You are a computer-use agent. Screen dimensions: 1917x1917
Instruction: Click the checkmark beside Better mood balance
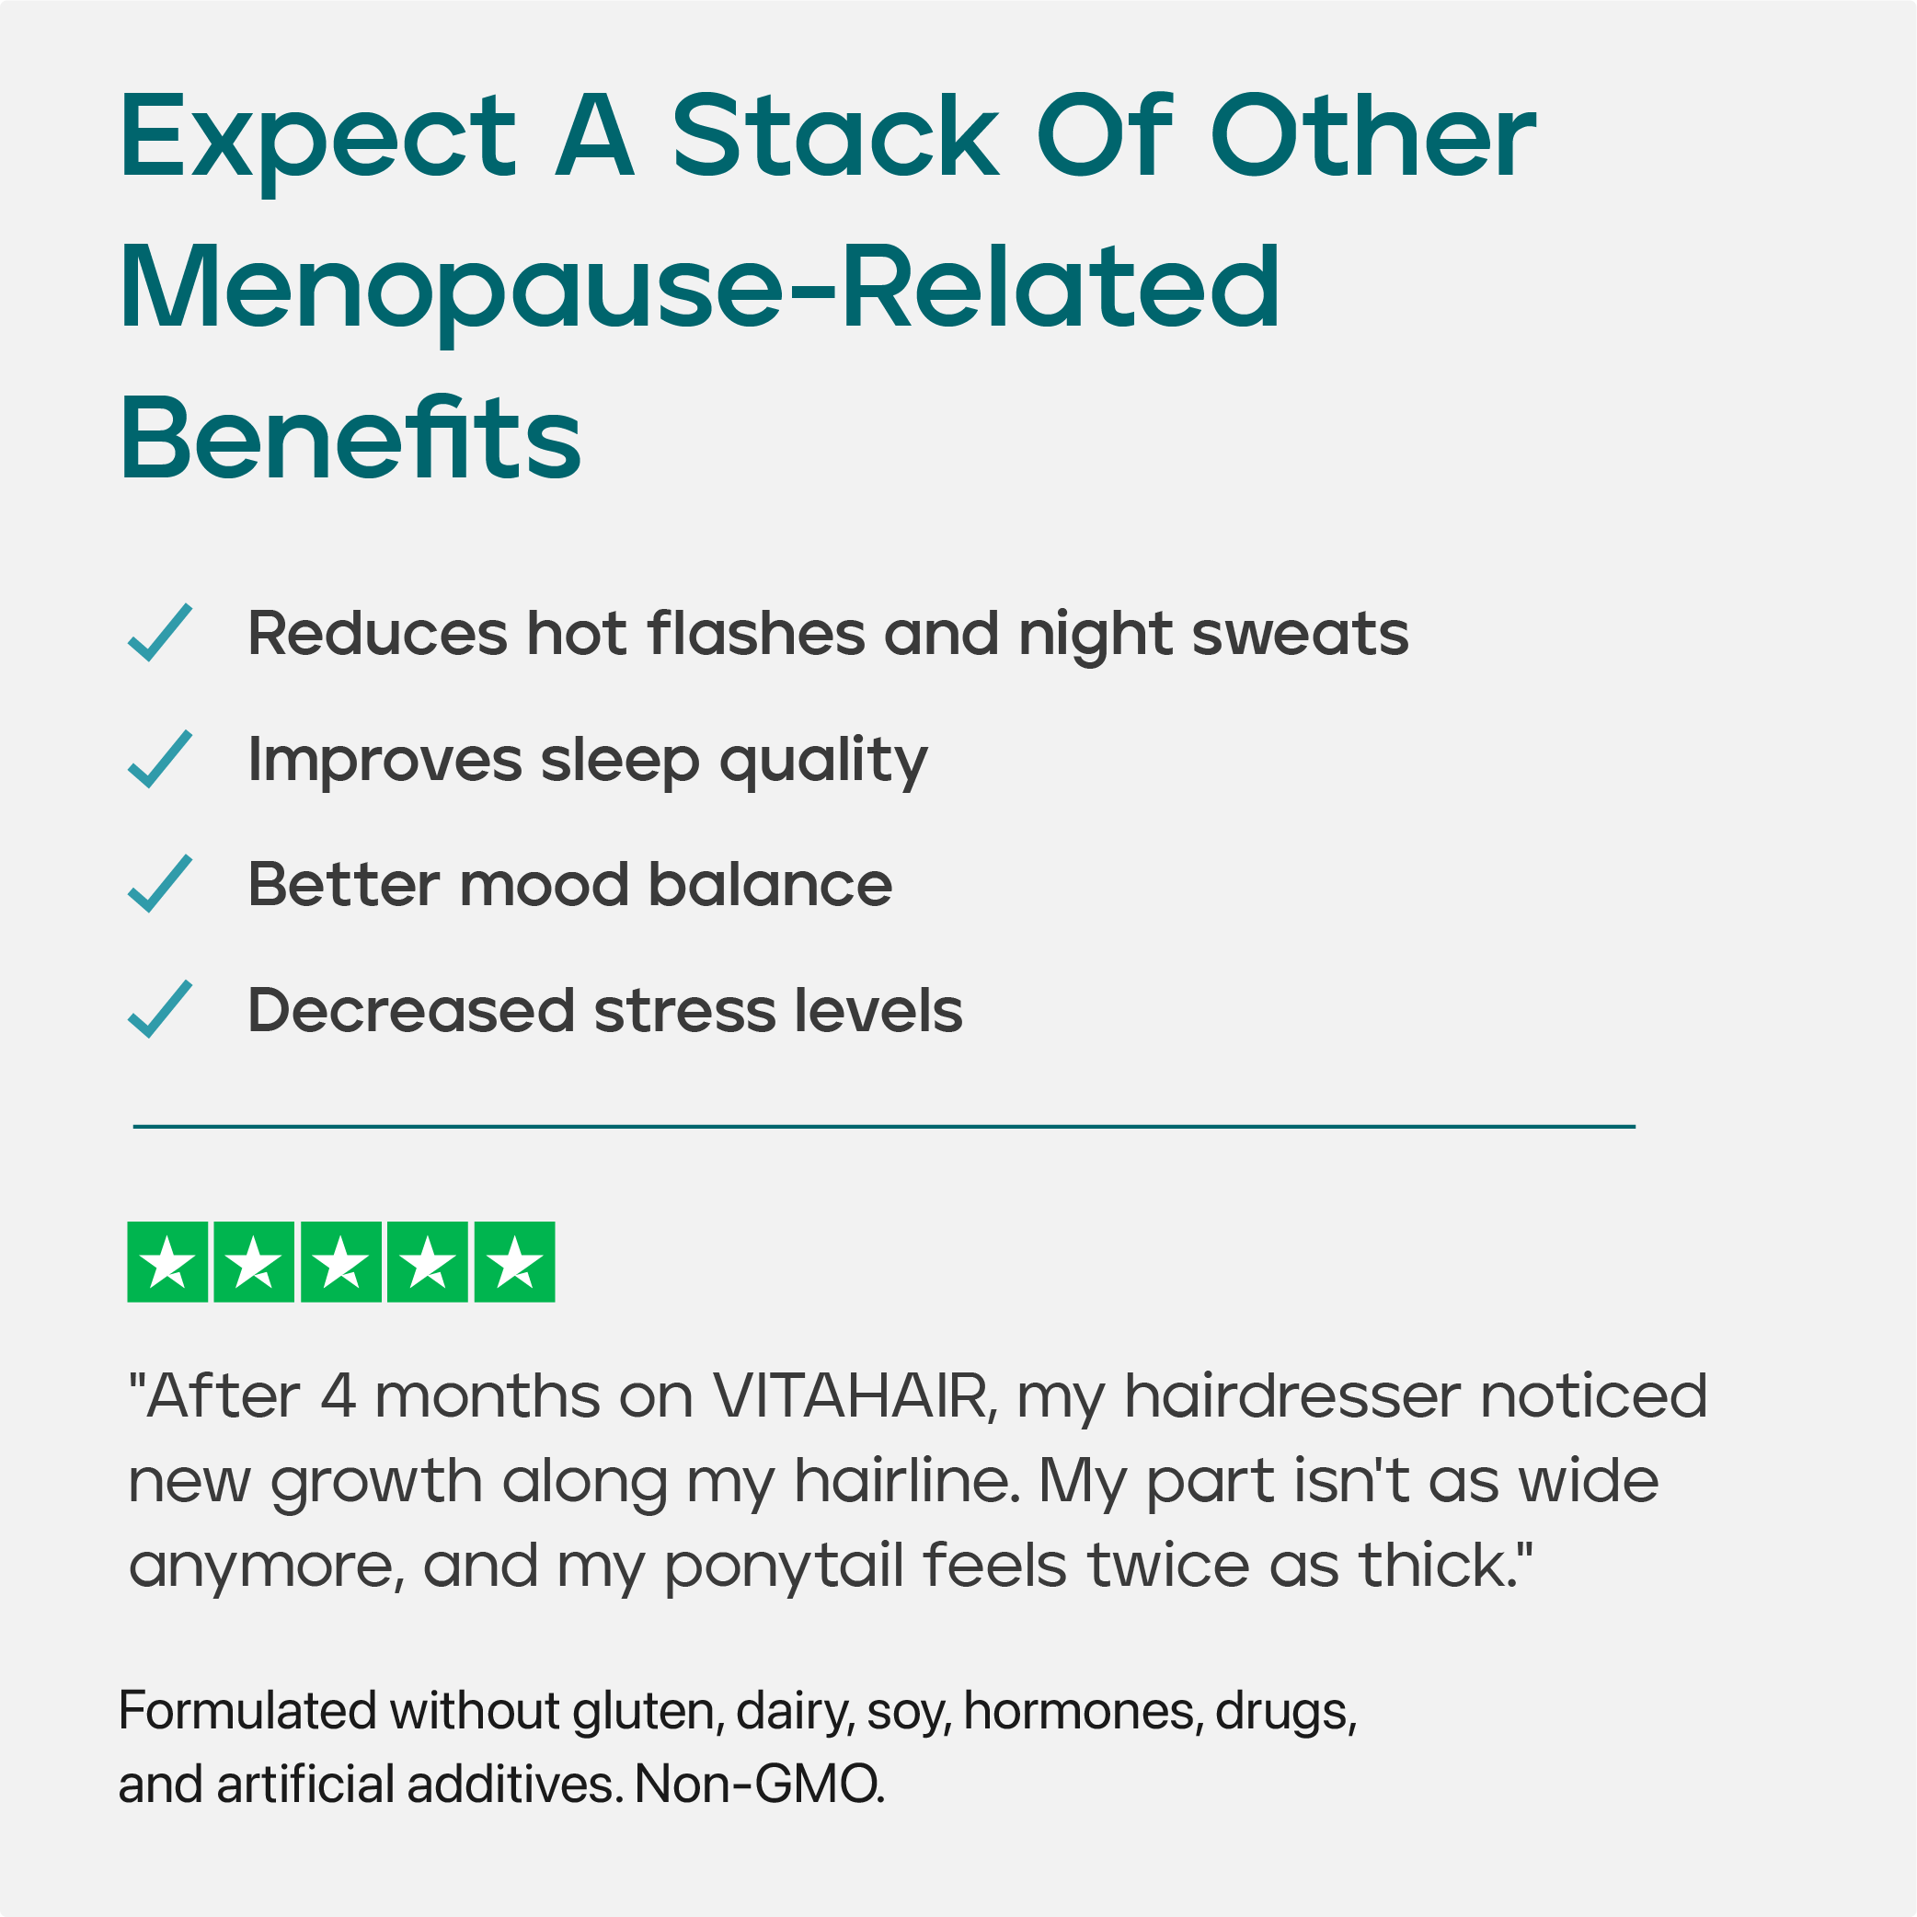pyautogui.click(x=160, y=884)
